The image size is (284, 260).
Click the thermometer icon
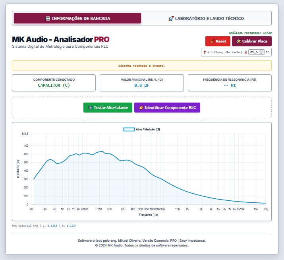[245, 52]
